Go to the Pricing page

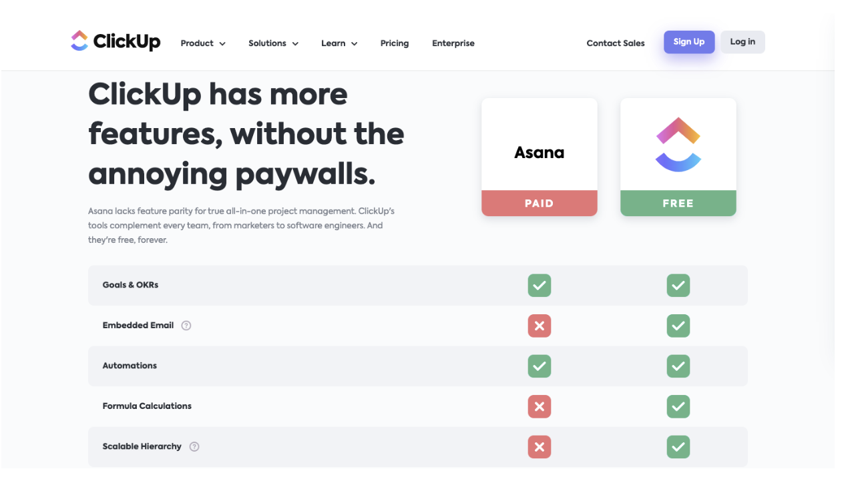[395, 43]
